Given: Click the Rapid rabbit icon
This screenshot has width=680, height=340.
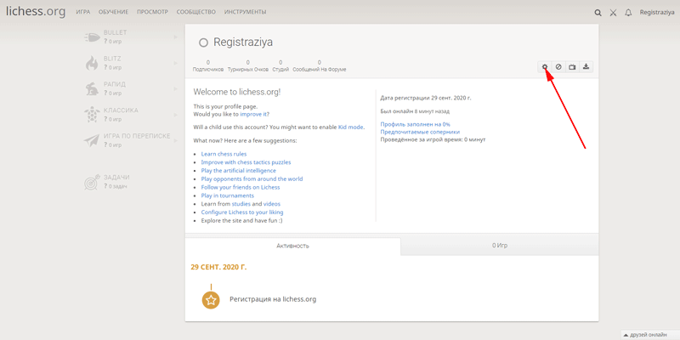Looking at the screenshot, I should pyautogui.click(x=92, y=89).
